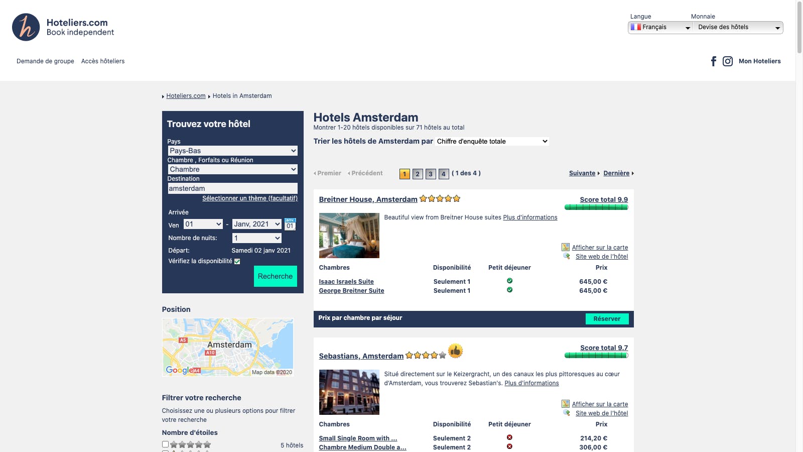Open the Facebook page icon
Image resolution: width=803 pixels, height=452 pixels.
tap(713, 61)
